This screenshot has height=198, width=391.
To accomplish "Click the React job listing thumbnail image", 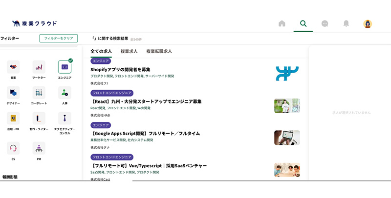I will click(287, 106).
